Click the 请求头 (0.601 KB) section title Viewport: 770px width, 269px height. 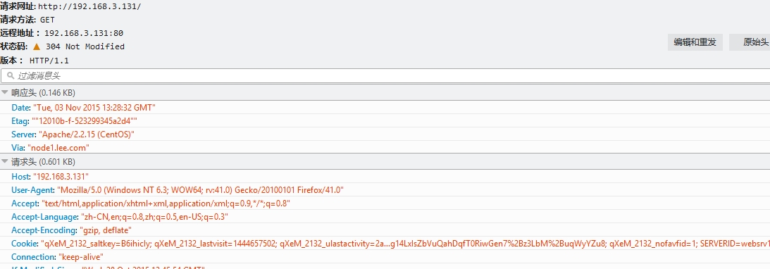pyautogui.click(x=43, y=161)
